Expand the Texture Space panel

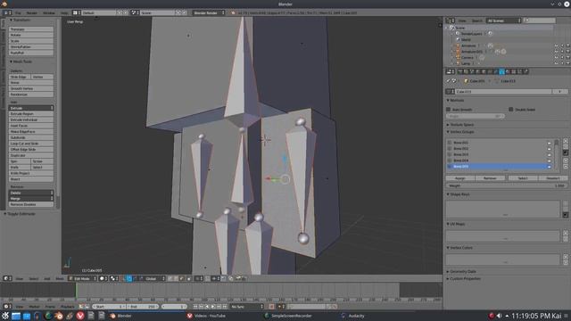(x=461, y=125)
